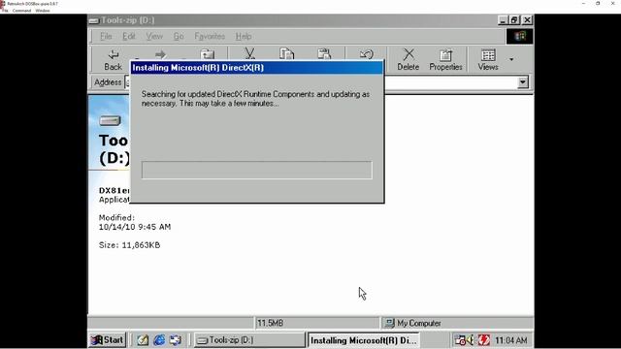Click the Views toolbar button
The image size is (621, 349).
click(x=488, y=59)
